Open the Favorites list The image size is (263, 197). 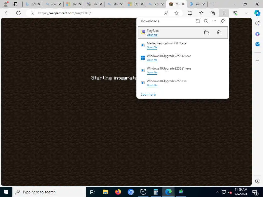(x=201, y=13)
